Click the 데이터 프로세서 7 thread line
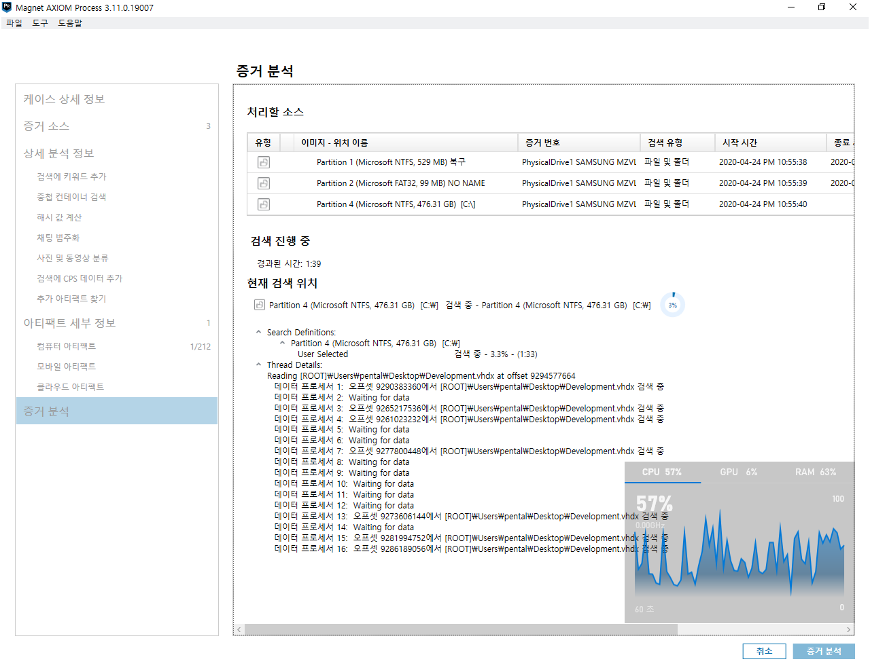 pyautogui.click(x=469, y=451)
